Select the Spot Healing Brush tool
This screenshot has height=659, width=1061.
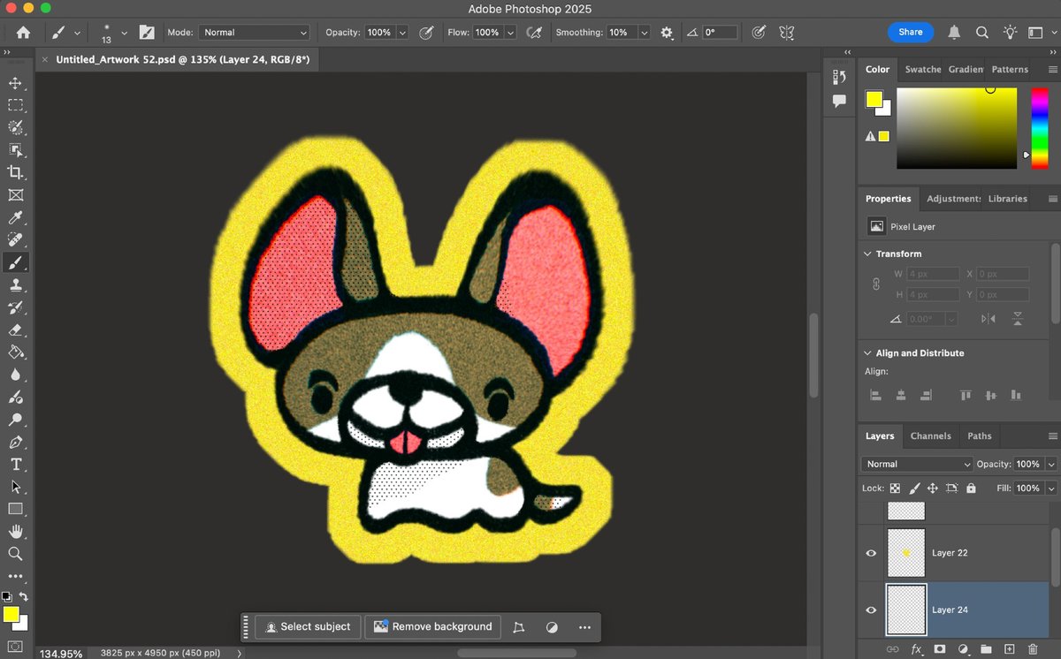(15, 240)
